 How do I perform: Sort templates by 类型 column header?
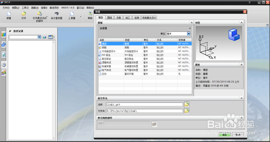133,40
